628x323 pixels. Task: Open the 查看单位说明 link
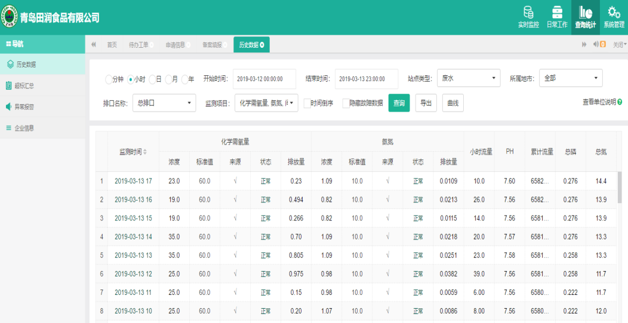pos(599,102)
